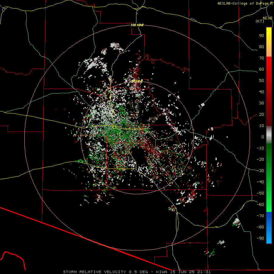Click the -50 value on velocity scale
274x274 pixels.
point(260,193)
